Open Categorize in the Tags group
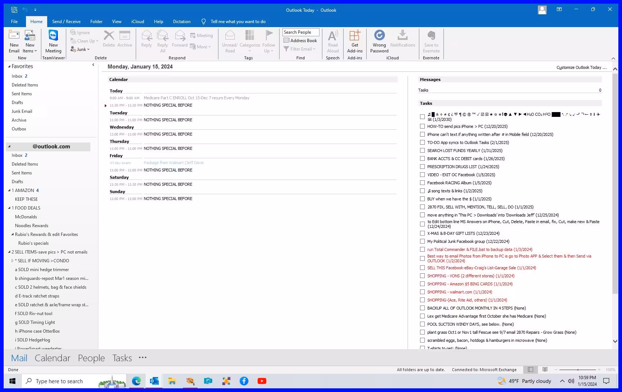Screen dimensions: 622x392 [250, 41]
